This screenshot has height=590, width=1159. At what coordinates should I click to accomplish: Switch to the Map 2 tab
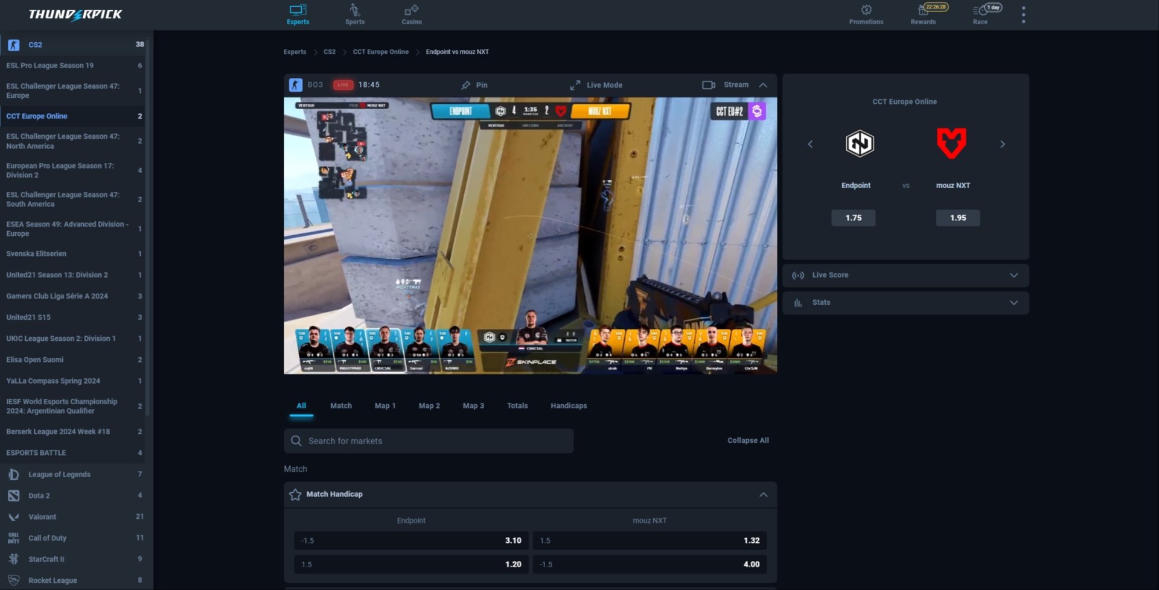429,406
